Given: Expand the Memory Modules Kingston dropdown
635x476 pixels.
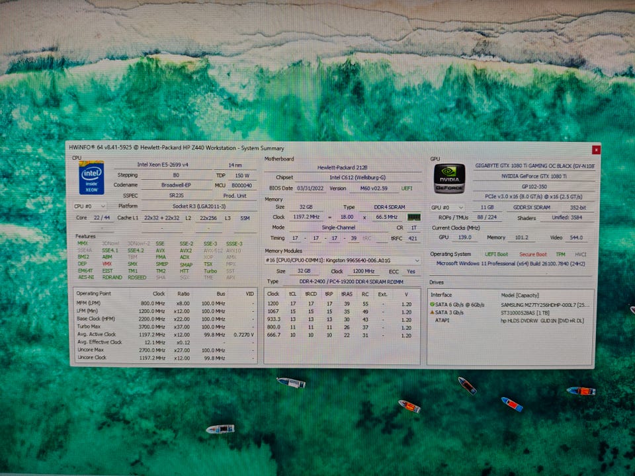Looking at the screenshot, I should [343, 260].
